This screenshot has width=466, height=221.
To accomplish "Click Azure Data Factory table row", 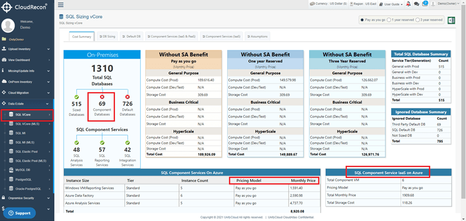I will click(x=192, y=196).
